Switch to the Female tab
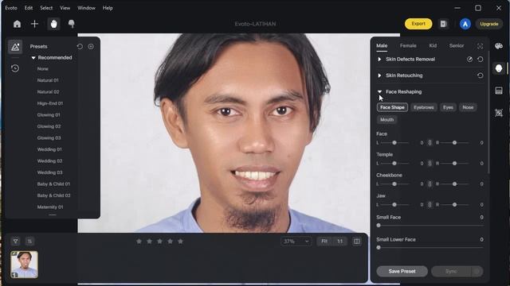Viewport: 510px width, 286px height. pyautogui.click(x=408, y=46)
